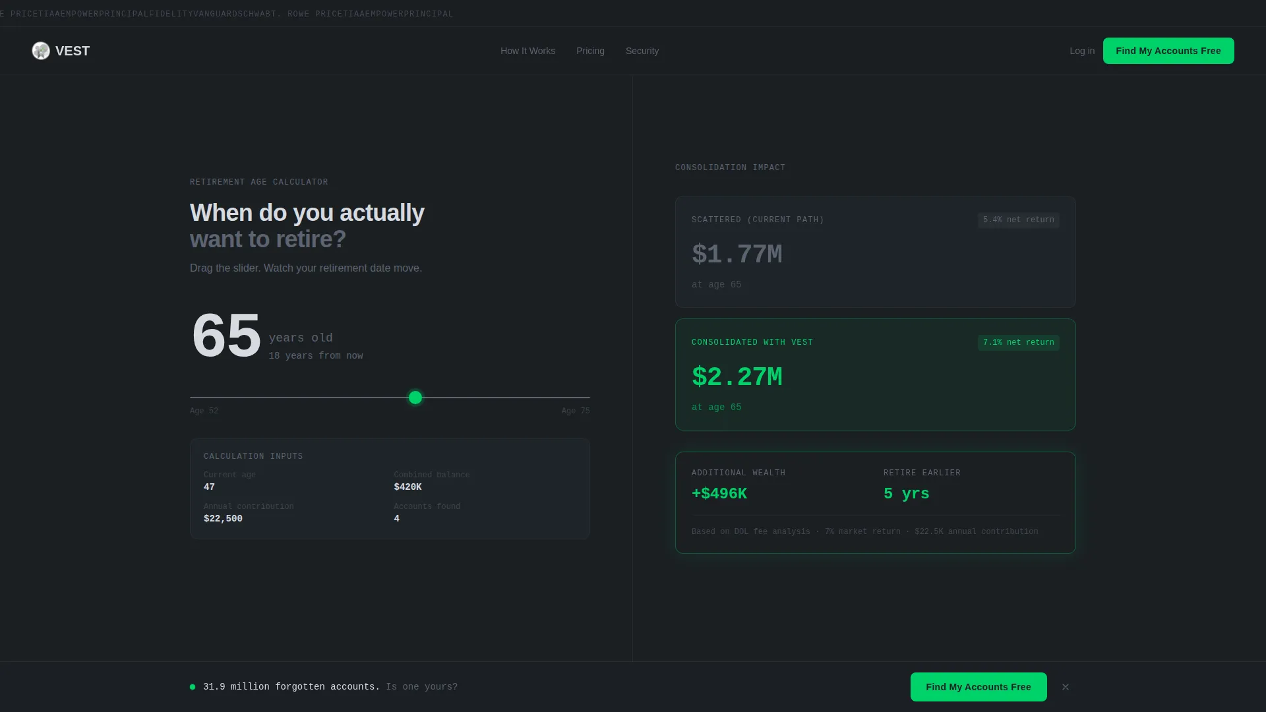Click the Retirement Age Calculator label
1266x712 pixels.
(259, 183)
